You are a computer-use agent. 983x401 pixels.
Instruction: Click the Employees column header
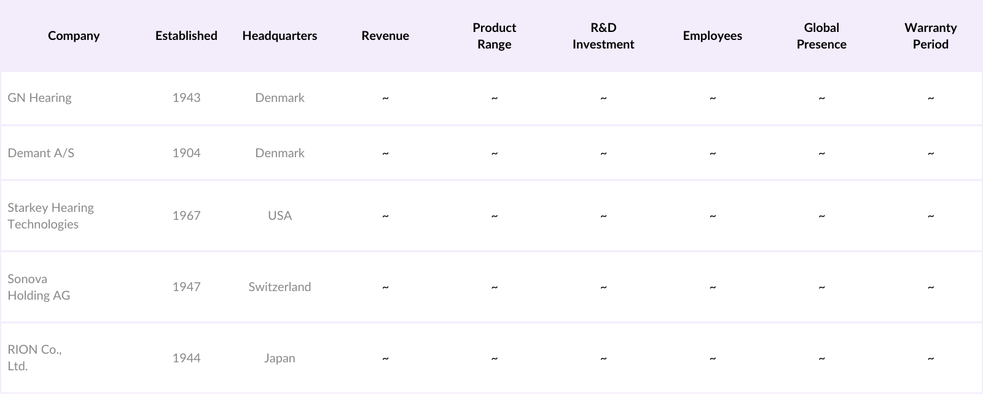(713, 36)
